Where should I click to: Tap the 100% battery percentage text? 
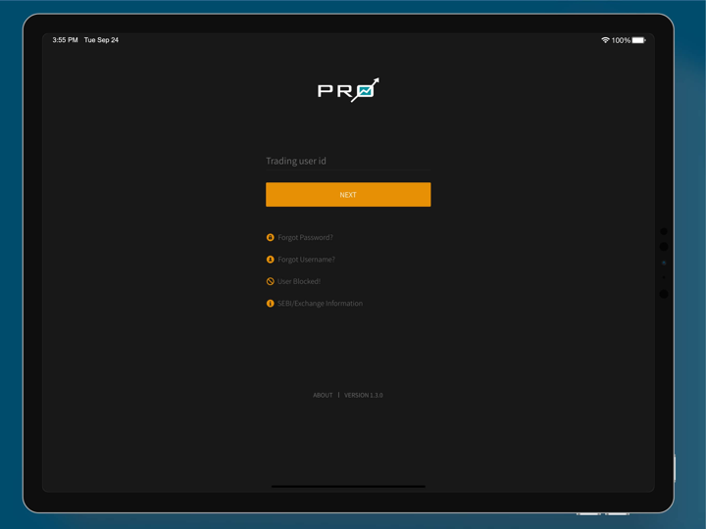tap(621, 40)
